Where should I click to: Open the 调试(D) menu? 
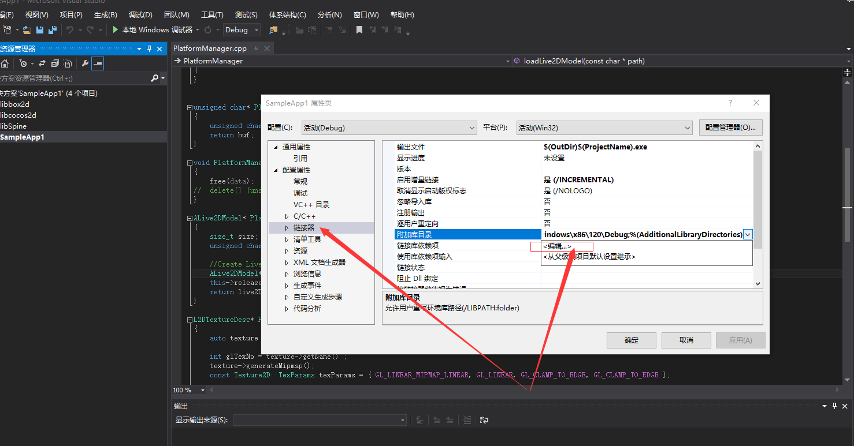140,14
